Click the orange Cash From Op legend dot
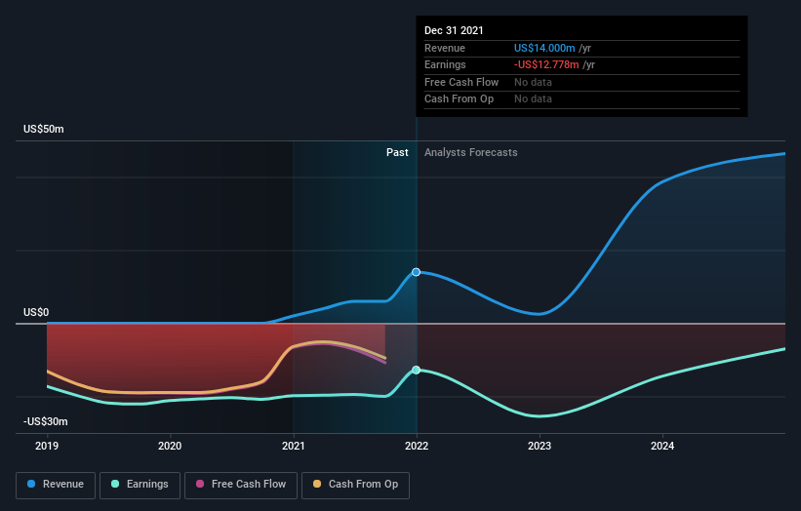 click(317, 484)
